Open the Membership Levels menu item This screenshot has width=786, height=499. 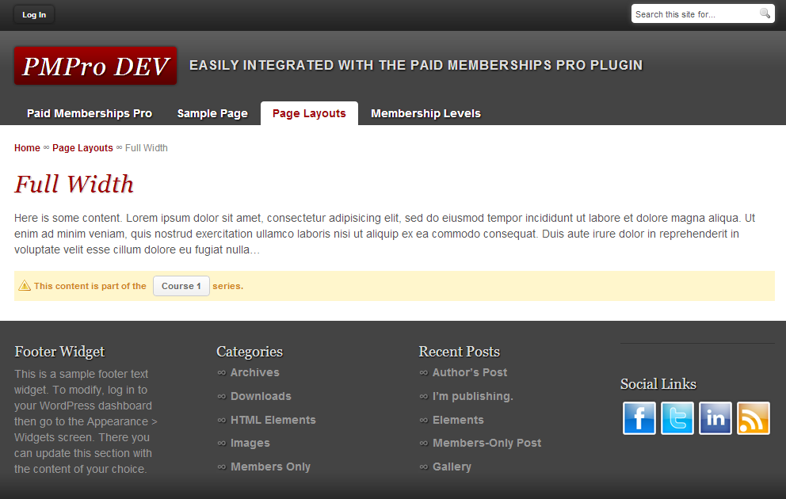tap(425, 113)
